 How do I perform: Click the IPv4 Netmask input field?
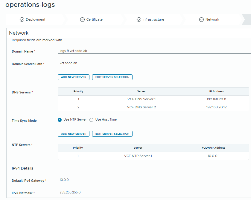click(154, 193)
